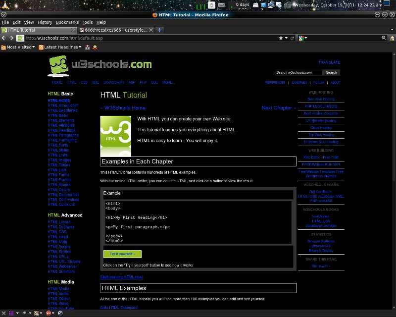
Task: Close the 666threesixes666 userstyles tab
Action: (151, 30)
